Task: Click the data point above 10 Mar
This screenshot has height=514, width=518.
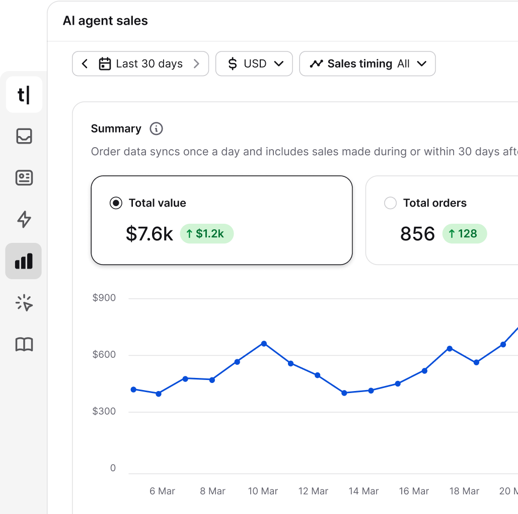Action: 263,344
